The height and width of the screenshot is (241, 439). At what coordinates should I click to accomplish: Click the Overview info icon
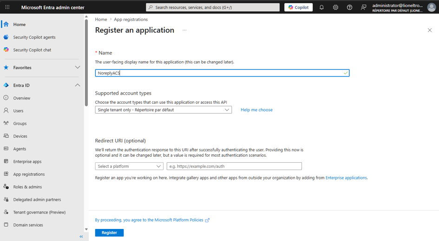(x=6, y=98)
